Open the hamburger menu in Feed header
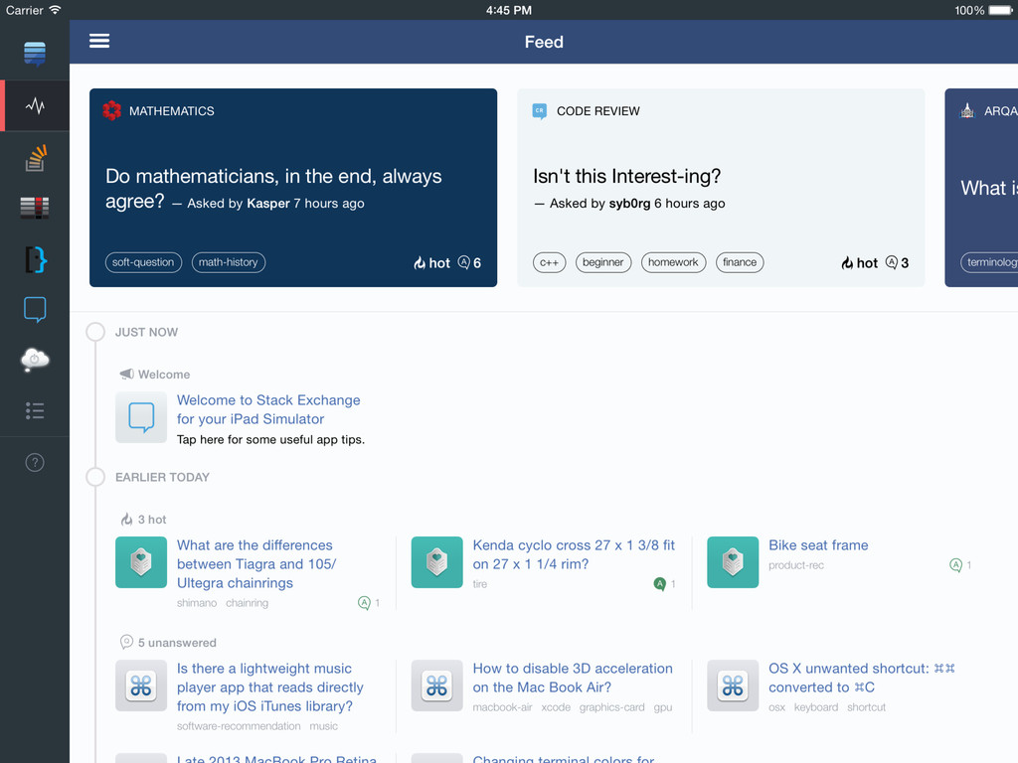Viewport: 1018px width, 763px height. pyautogui.click(x=99, y=41)
